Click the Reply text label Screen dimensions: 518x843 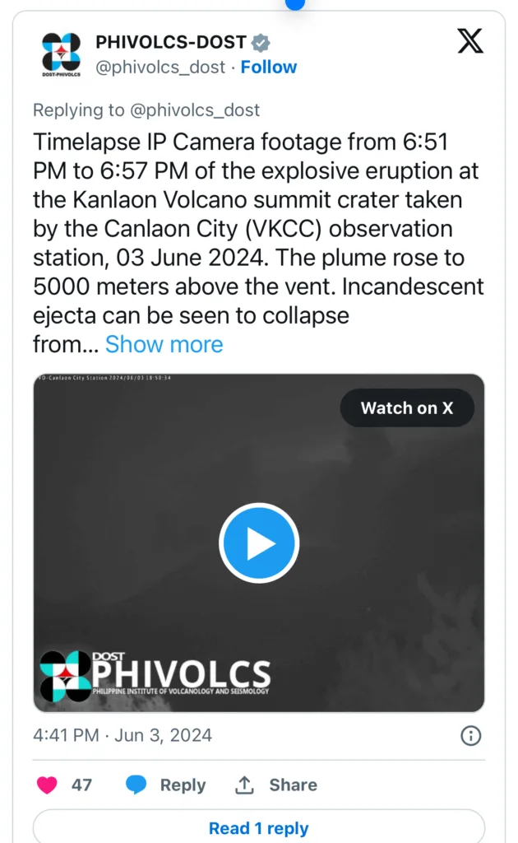[x=183, y=785]
